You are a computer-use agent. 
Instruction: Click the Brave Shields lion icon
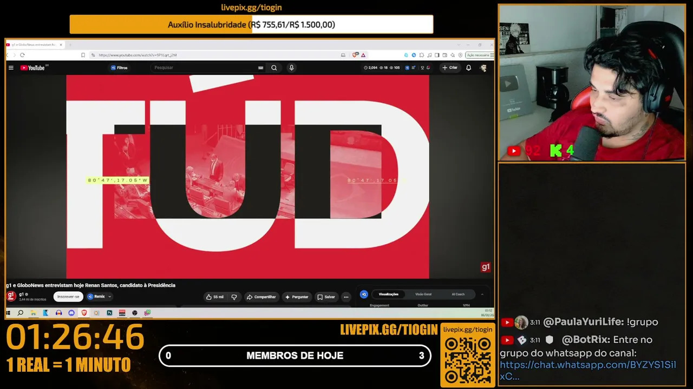click(356, 55)
